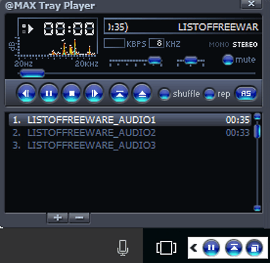Click the STEREO indicator
The image size is (270, 263).
tap(245, 44)
